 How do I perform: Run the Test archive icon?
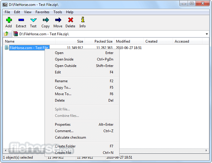click(x=33, y=20)
